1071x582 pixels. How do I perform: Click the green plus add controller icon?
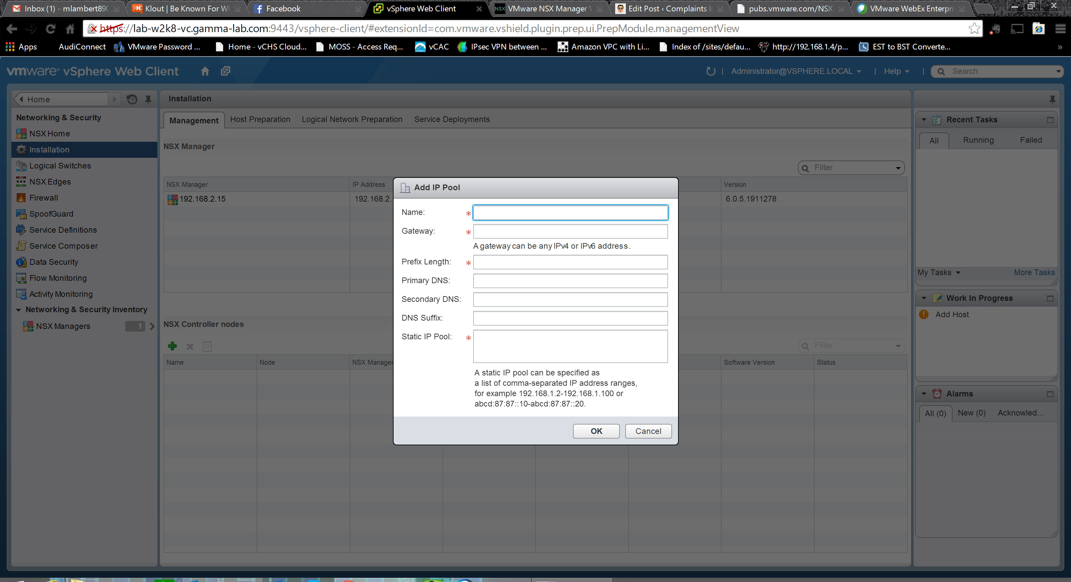coord(172,346)
